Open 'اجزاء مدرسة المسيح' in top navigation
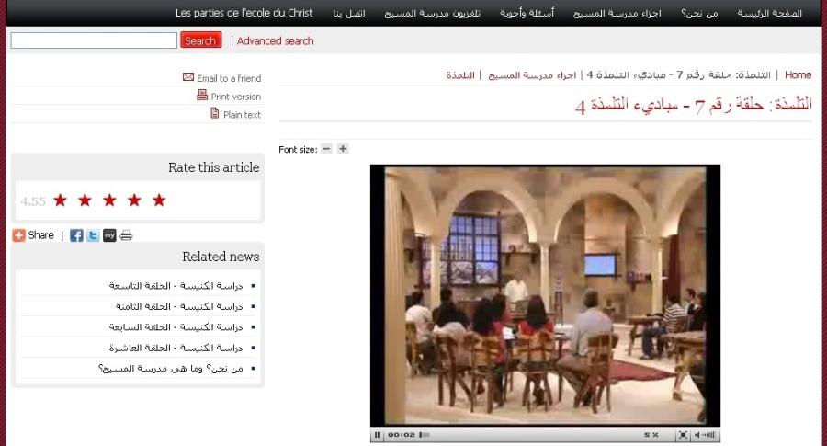 [x=617, y=13]
